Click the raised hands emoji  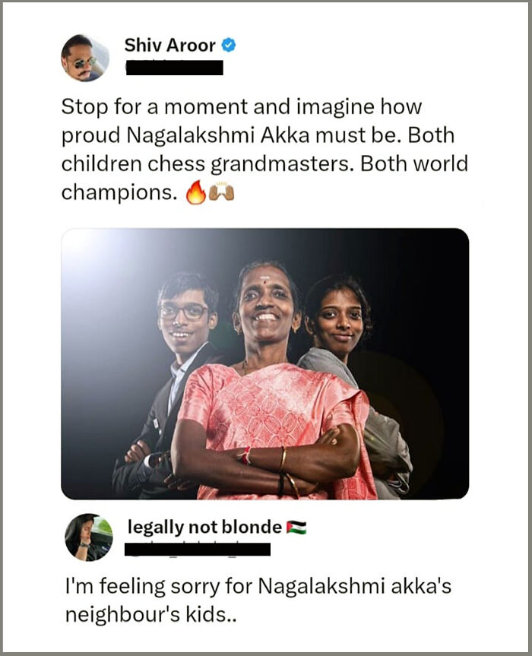pos(221,194)
